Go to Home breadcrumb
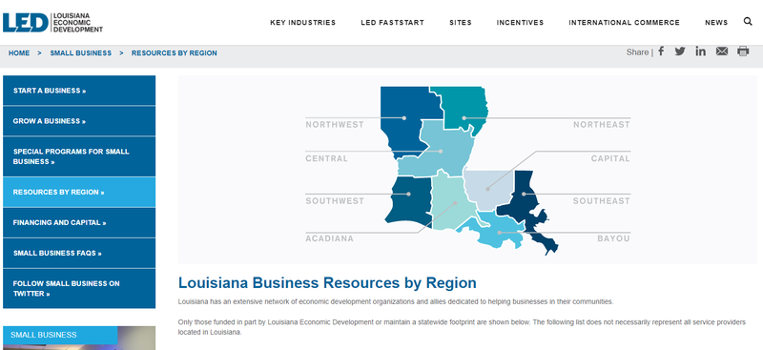 point(19,53)
